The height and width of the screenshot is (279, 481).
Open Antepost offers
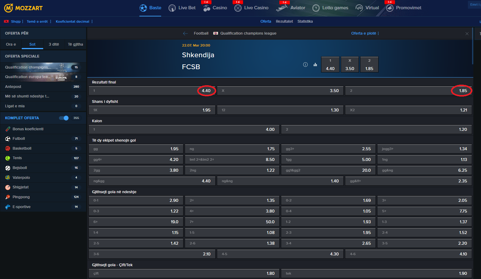coord(43,87)
